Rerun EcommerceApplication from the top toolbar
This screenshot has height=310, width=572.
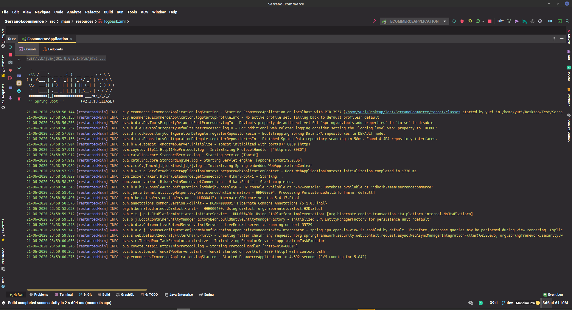pos(454,21)
